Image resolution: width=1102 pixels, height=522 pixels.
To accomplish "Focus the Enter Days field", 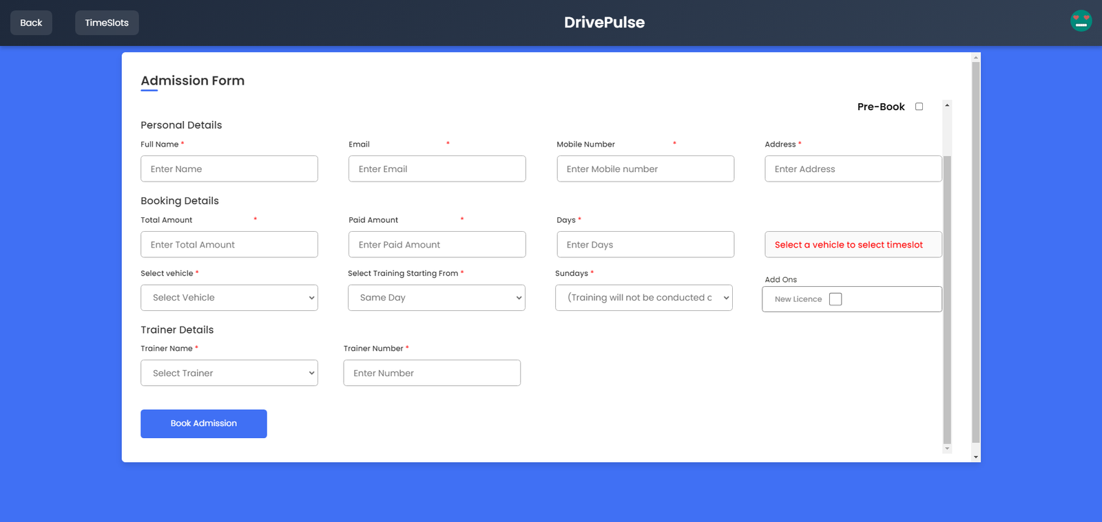I will tap(645, 244).
